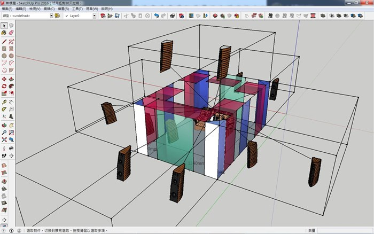
Task: Open the 檔案(F) menu
Action: coord(7,9)
